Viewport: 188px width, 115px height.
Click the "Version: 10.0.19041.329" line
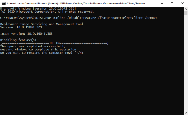(21, 27)
